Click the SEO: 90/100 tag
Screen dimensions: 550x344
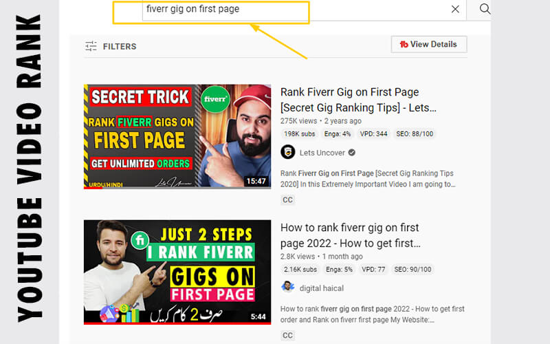(x=412, y=269)
